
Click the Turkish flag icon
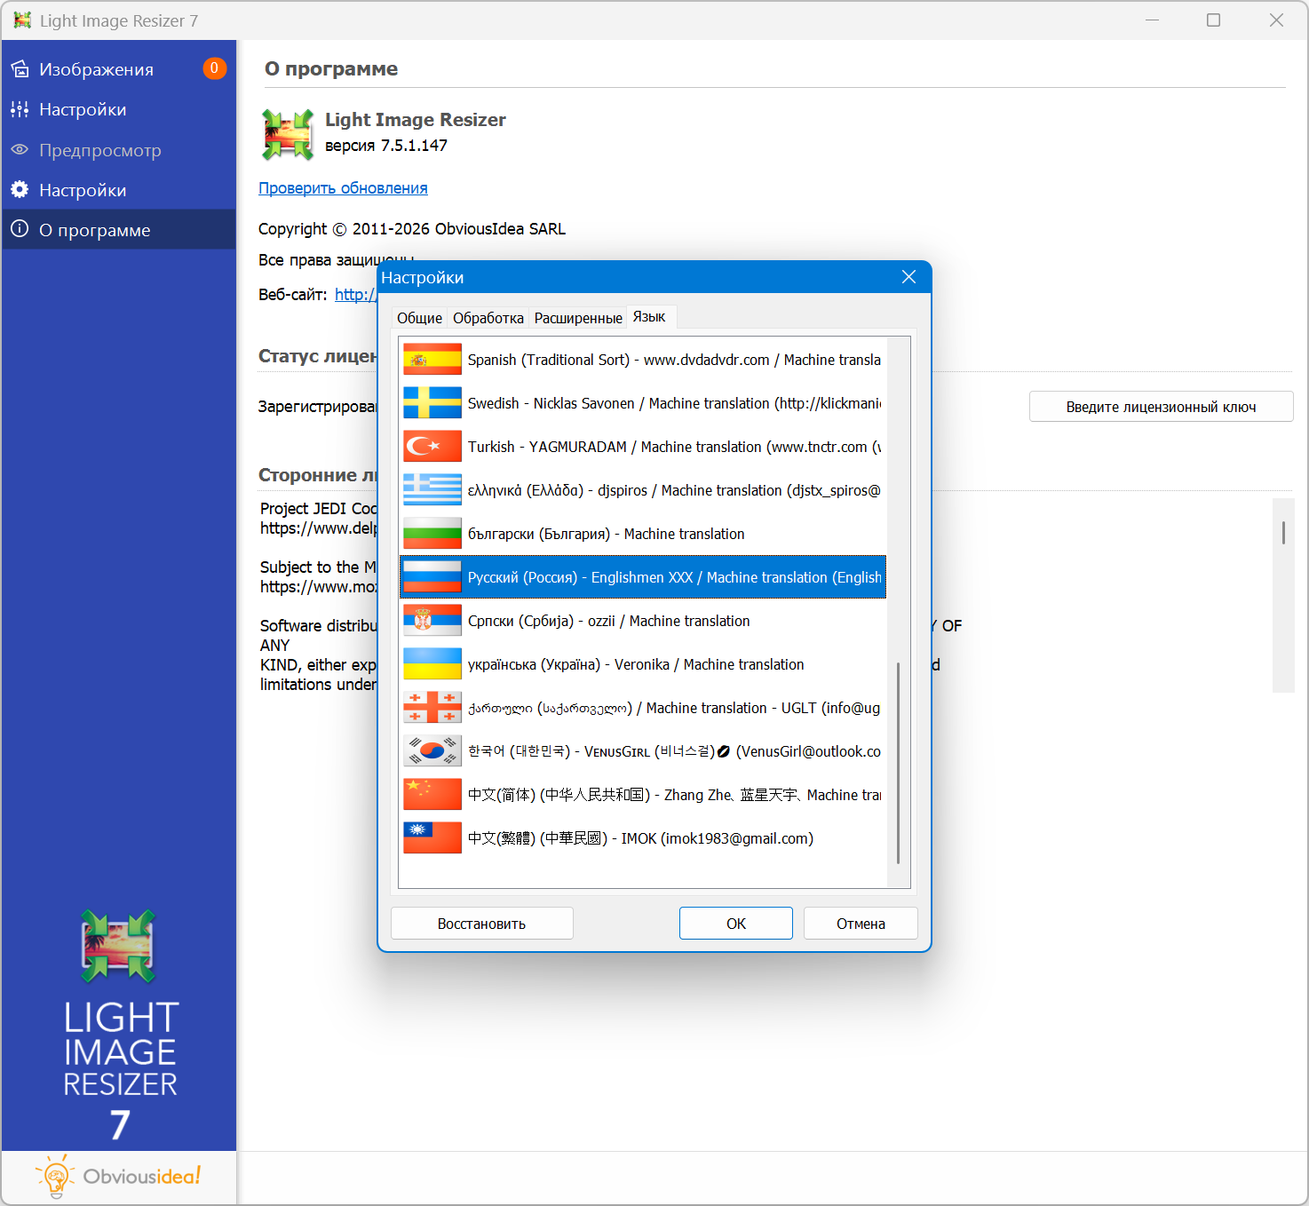(432, 447)
